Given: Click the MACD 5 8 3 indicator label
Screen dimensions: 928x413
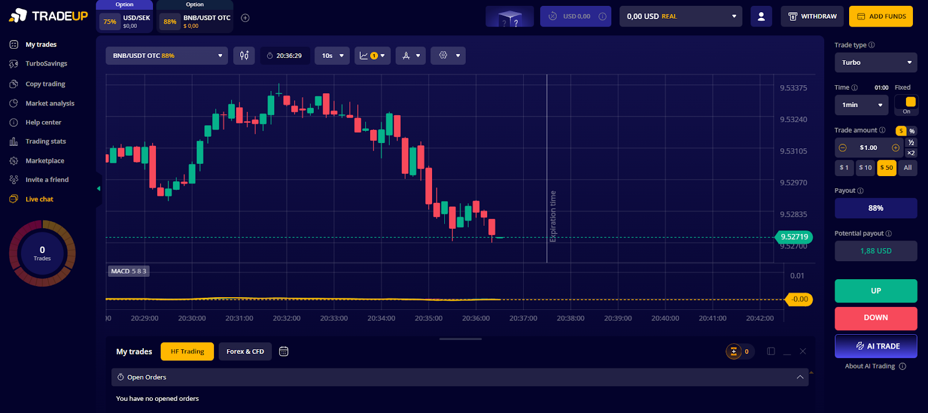Looking at the screenshot, I should click(129, 271).
